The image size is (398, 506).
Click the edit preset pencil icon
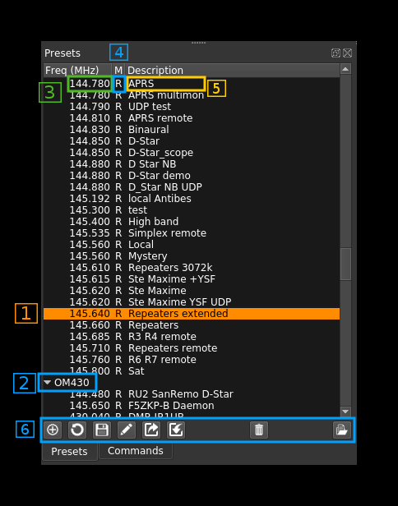pos(127,430)
